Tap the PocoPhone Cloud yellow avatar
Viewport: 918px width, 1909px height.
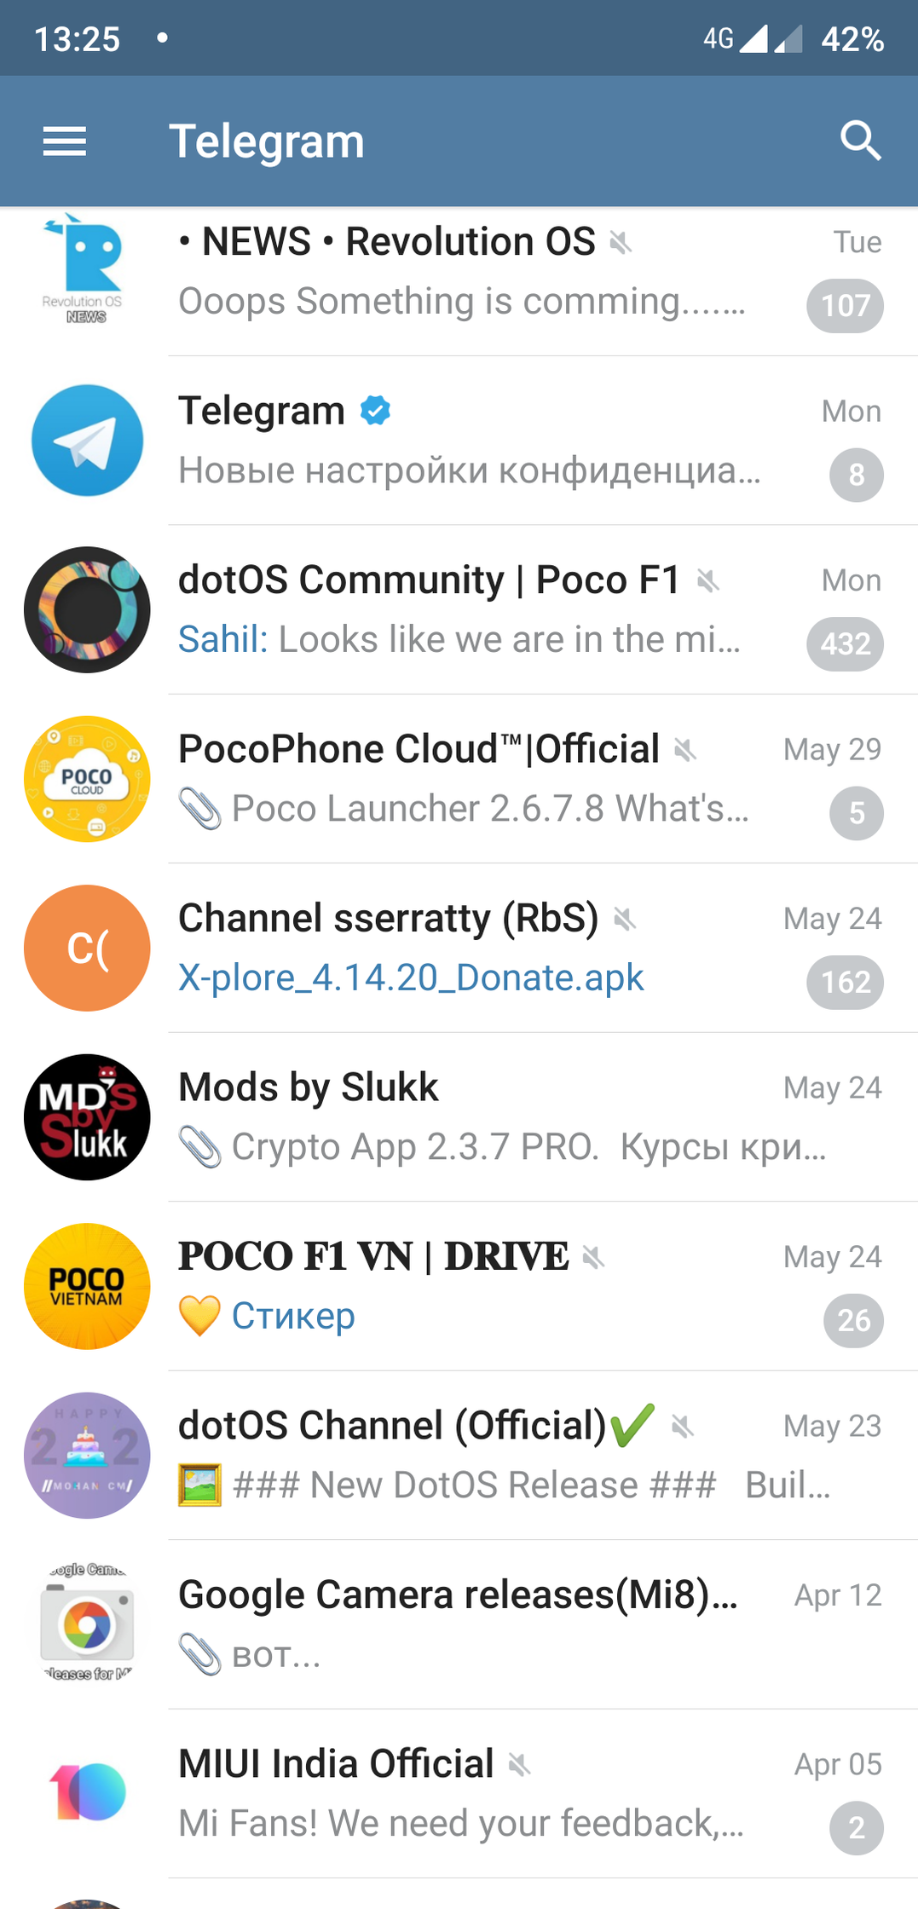pyautogui.click(x=87, y=779)
